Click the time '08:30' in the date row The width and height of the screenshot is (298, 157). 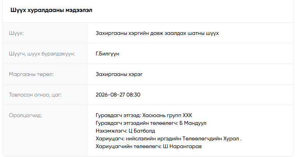click(133, 95)
